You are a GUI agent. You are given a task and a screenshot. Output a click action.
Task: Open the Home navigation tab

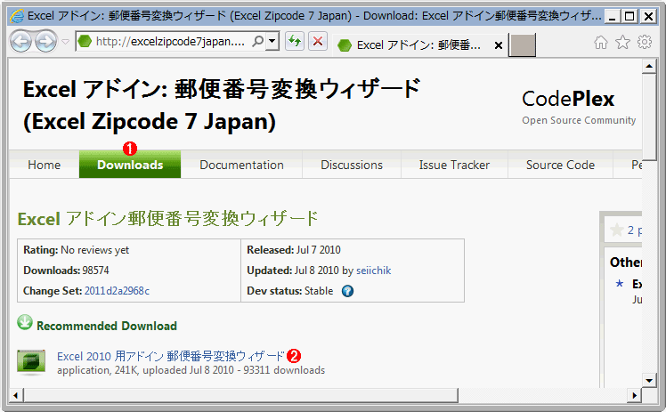pyautogui.click(x=45, y=165)
